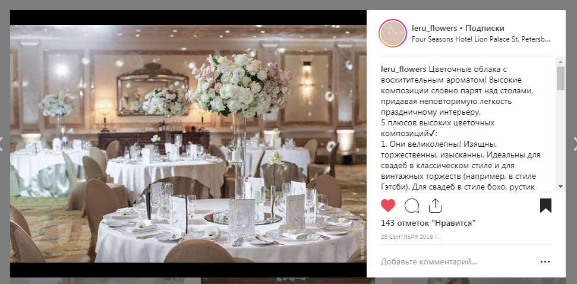Screen dimensions: 577x284
Task: Share the post via arrow icon
Action: pos(435,206)
